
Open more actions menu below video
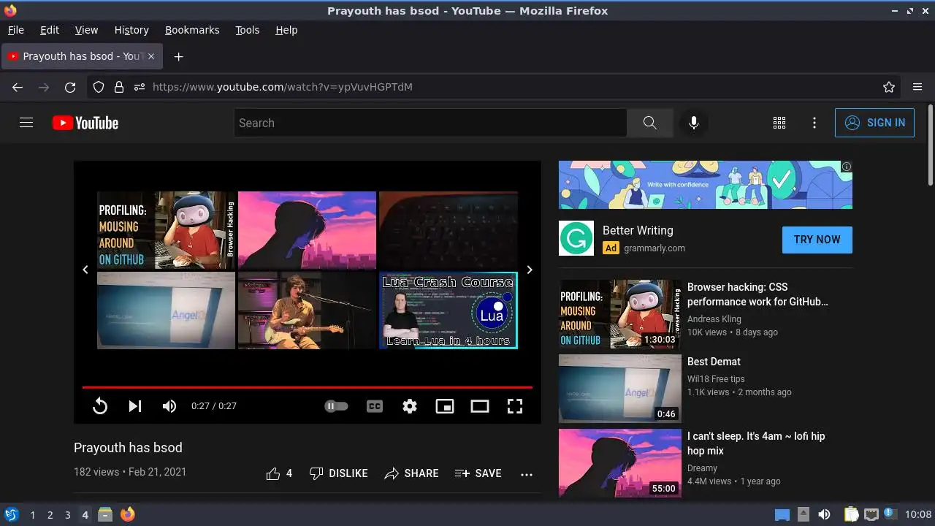527,474
